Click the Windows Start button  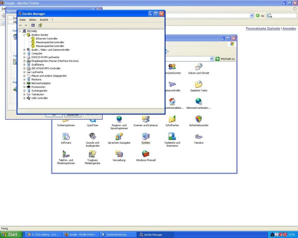[x=11, y=235]
